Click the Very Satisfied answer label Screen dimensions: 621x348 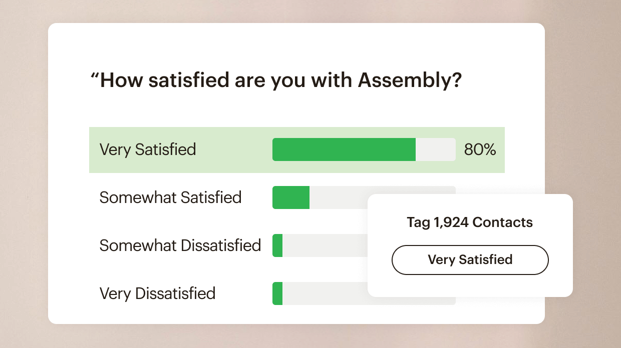tap(148, 149)
